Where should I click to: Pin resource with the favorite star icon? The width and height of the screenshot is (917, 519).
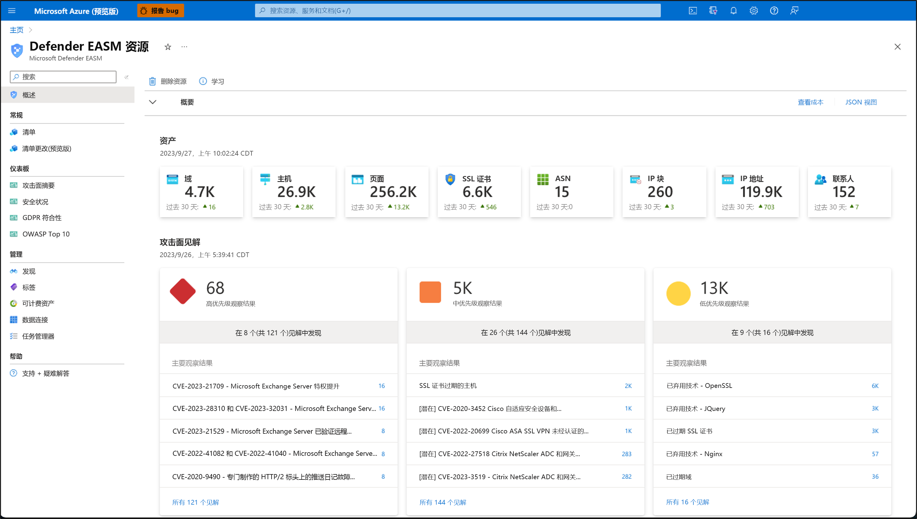point(168,47)
